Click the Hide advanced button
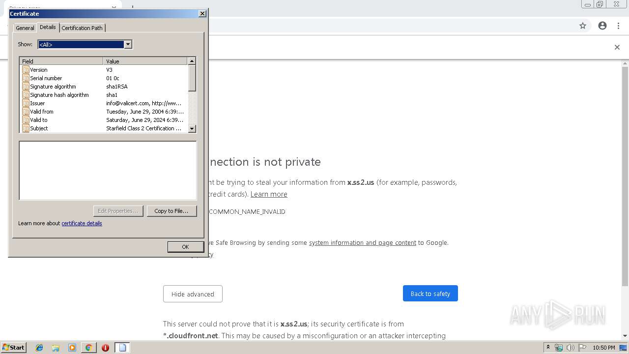This screenshot has width=629, height=354. click(193, 294)
